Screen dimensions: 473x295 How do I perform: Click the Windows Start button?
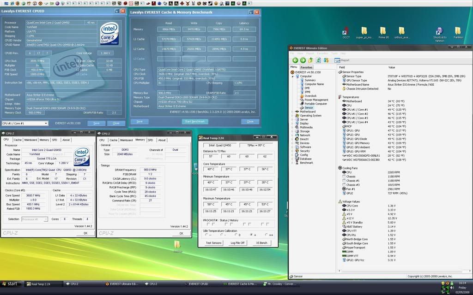[x=10, y=284]
